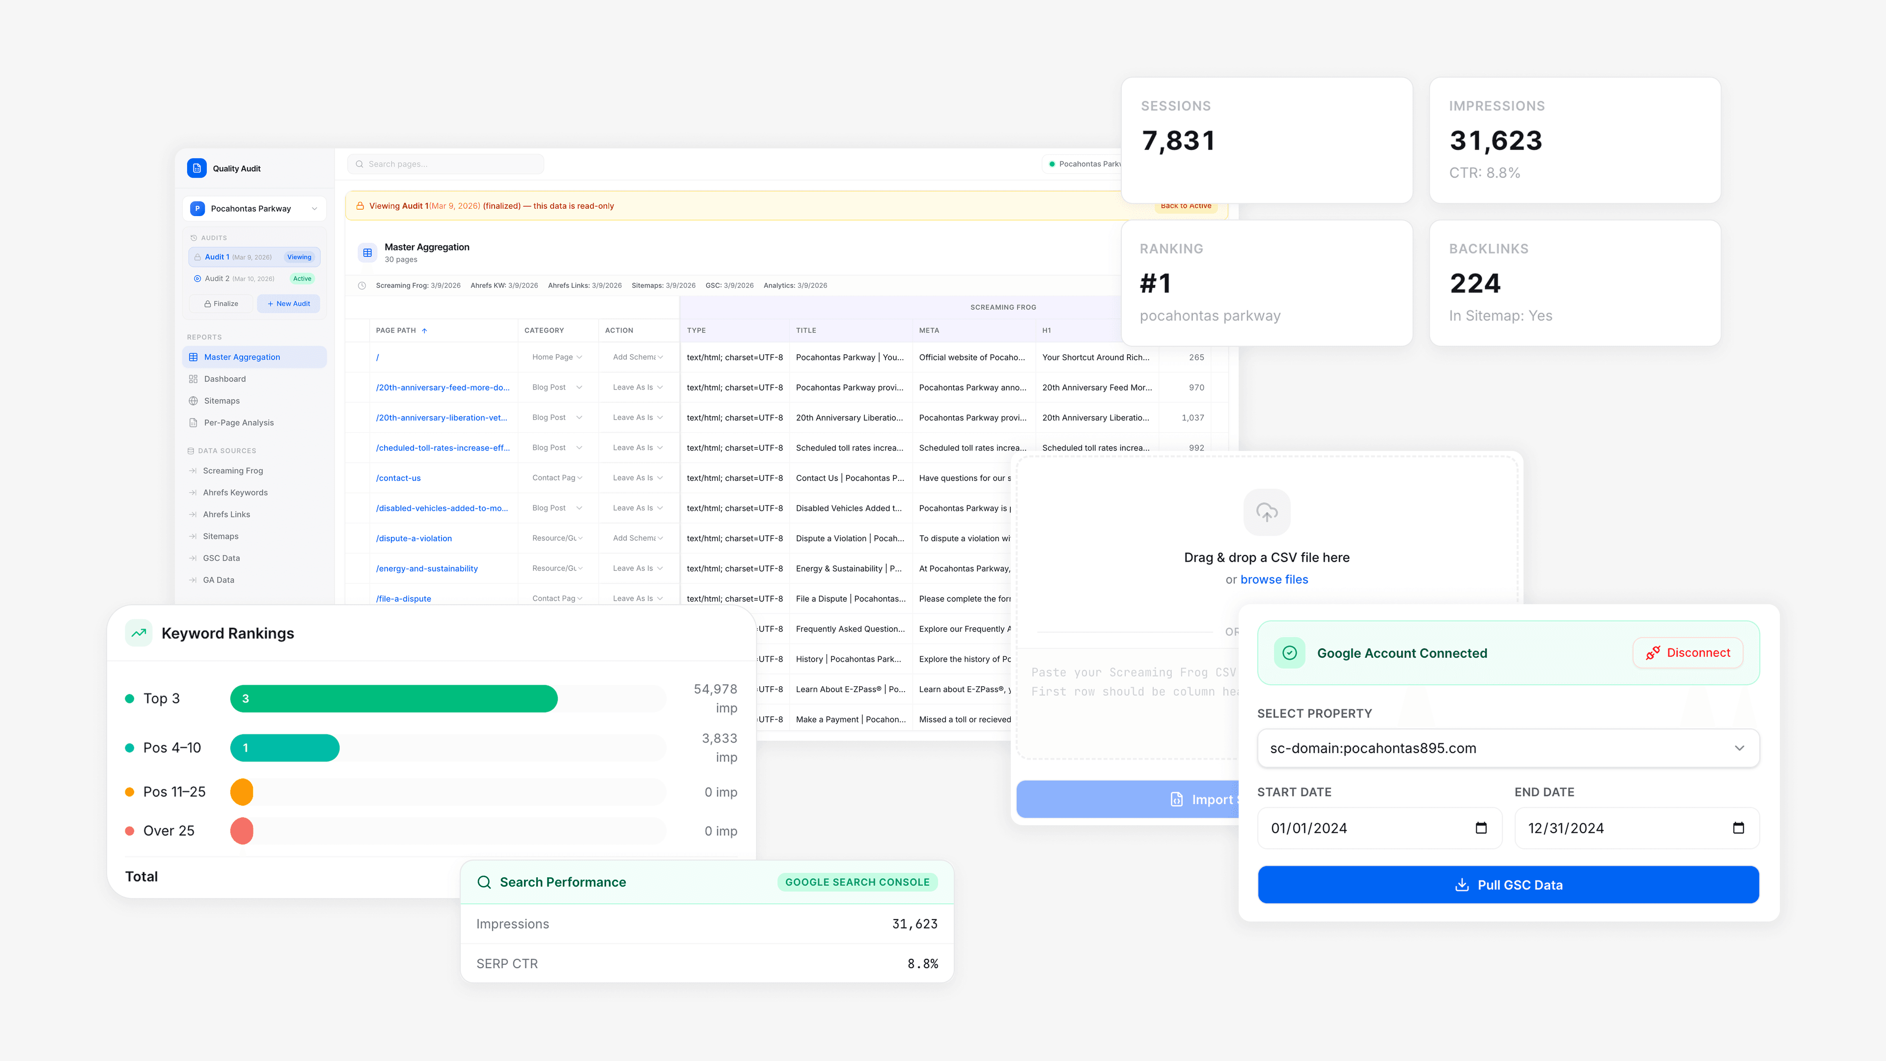Image resolution: width=1886 pixels, height=1061 pixels.
Task: Open Sitemaps under Reports
Action: pos(254,401)
